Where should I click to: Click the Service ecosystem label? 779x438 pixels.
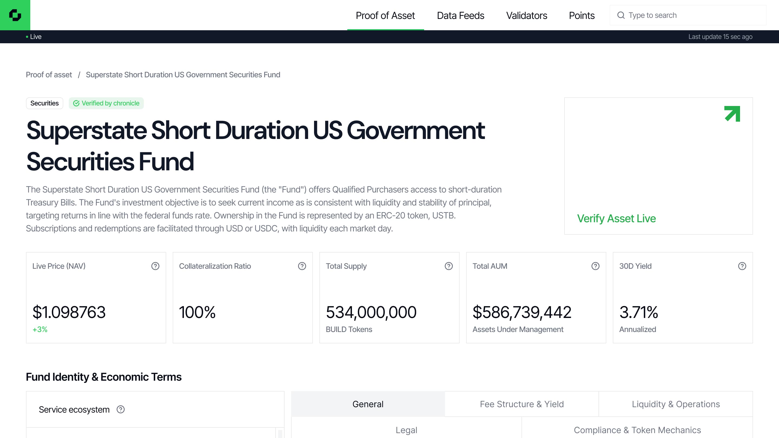pyautogui.click(x=74, y=409)
